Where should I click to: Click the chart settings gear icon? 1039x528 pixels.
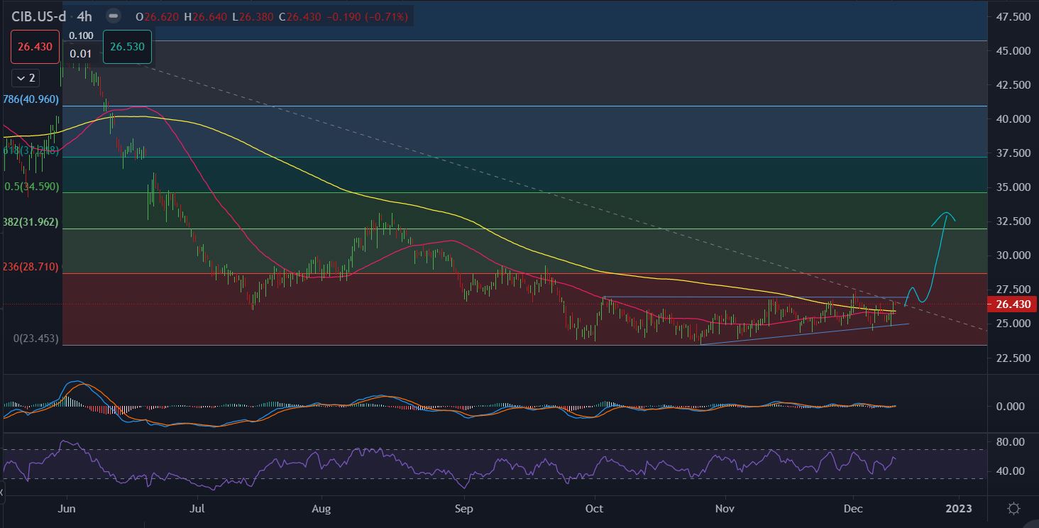coord(1013,508)
